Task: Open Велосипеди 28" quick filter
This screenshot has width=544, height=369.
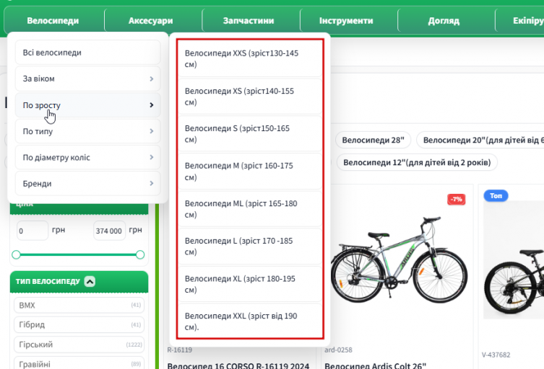Action: pyautogui.click(x=373, y=141)
